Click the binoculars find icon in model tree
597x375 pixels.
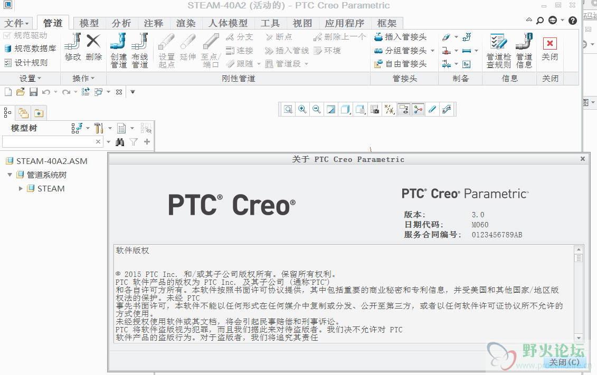[x=120, y=142]
